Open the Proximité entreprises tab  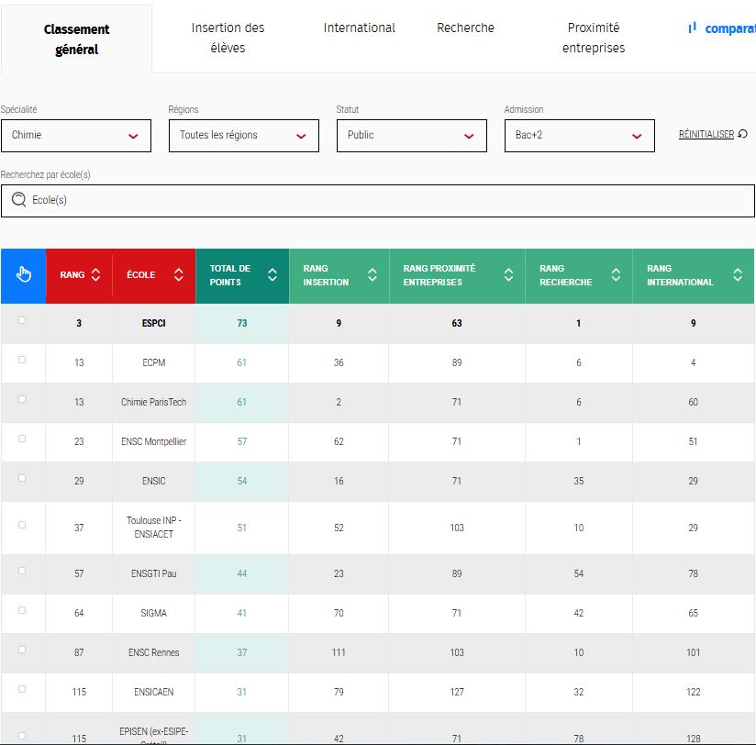click(x=593, y=38)
